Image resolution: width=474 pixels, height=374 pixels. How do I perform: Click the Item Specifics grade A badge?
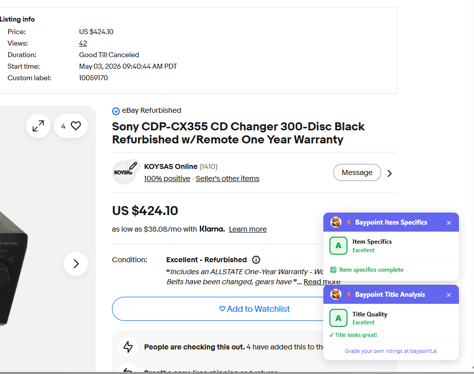338,246
